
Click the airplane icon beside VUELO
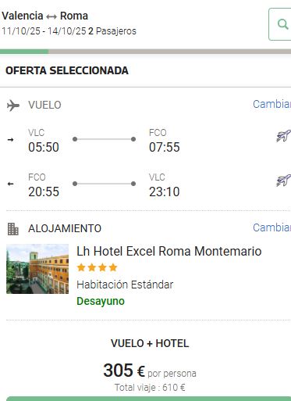(x=13, y=106)
